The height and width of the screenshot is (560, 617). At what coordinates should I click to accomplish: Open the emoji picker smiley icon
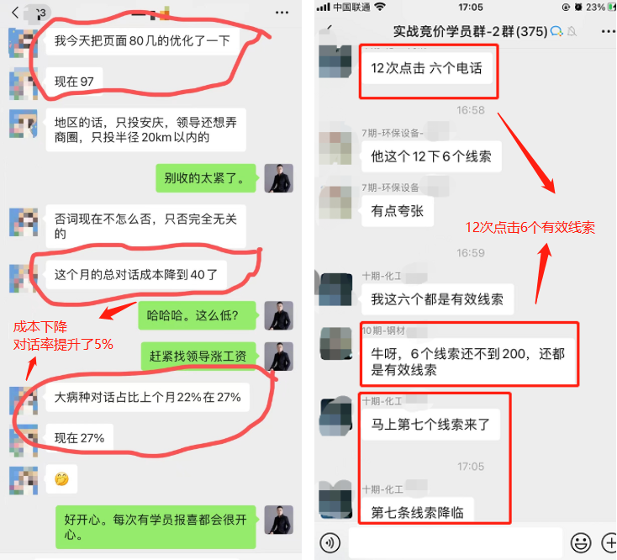581,543
